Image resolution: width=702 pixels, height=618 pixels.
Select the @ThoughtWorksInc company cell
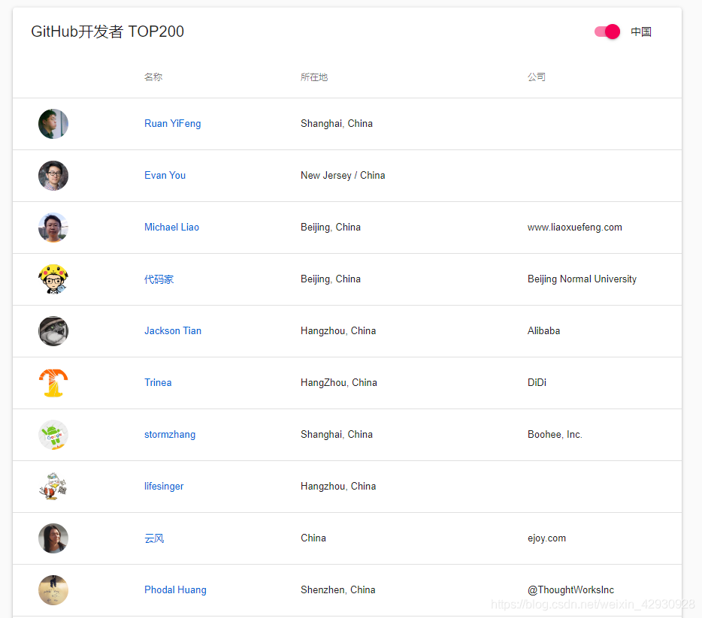pos(570,590)
